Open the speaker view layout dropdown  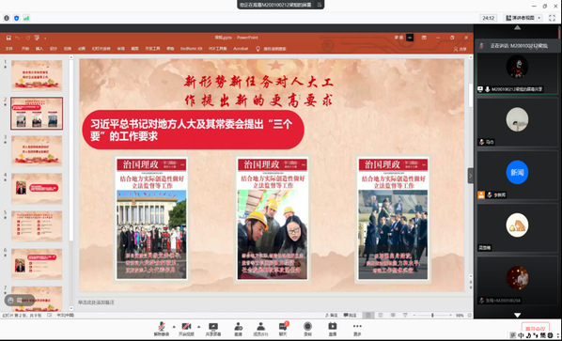[523, 18]
